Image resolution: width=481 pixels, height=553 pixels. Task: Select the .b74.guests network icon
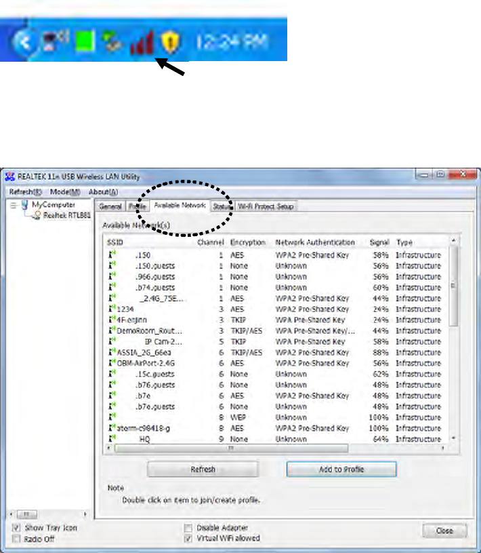click(x=112, y=287)
